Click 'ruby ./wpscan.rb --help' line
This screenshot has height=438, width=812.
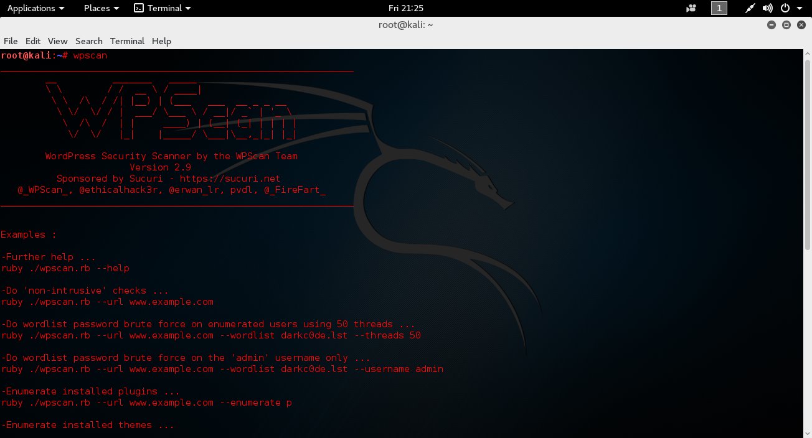(x=65, y=268)
